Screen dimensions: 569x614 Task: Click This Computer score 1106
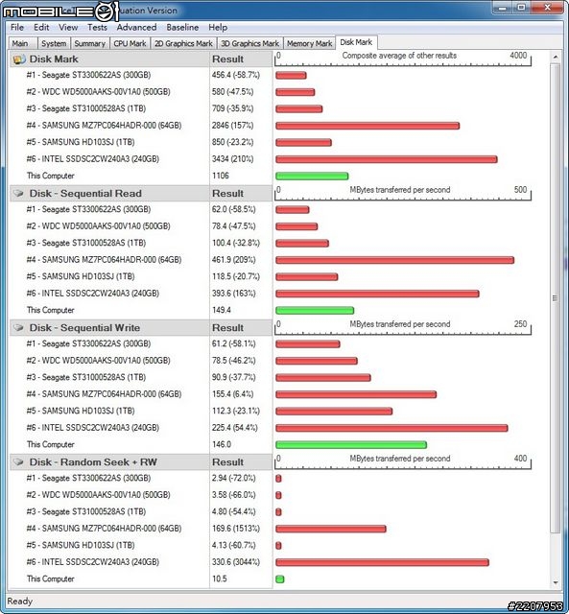click(x=221, y=176)
